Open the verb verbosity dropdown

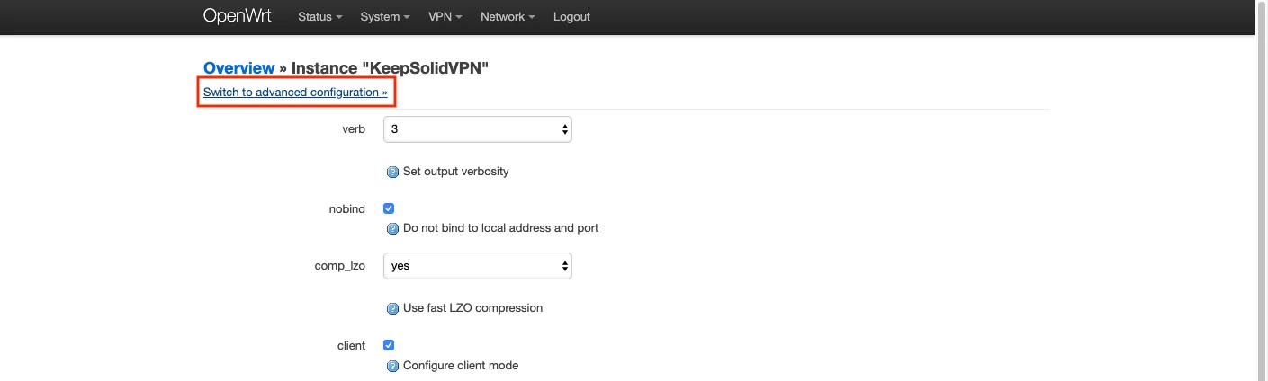477,129
